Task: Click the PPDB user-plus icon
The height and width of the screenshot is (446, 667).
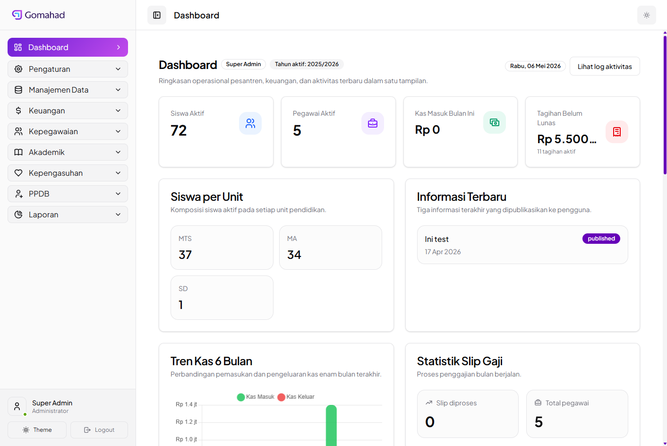Action: tap(18, 194)
